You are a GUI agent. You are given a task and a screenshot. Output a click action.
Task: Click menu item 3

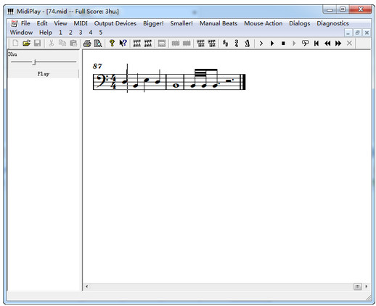click(81, 33)
